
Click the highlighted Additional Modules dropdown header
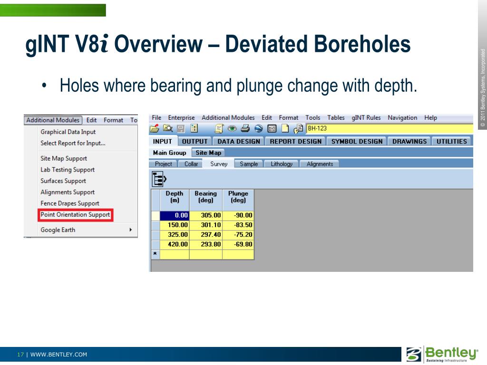pyautogui.click(x=53, y=120)
